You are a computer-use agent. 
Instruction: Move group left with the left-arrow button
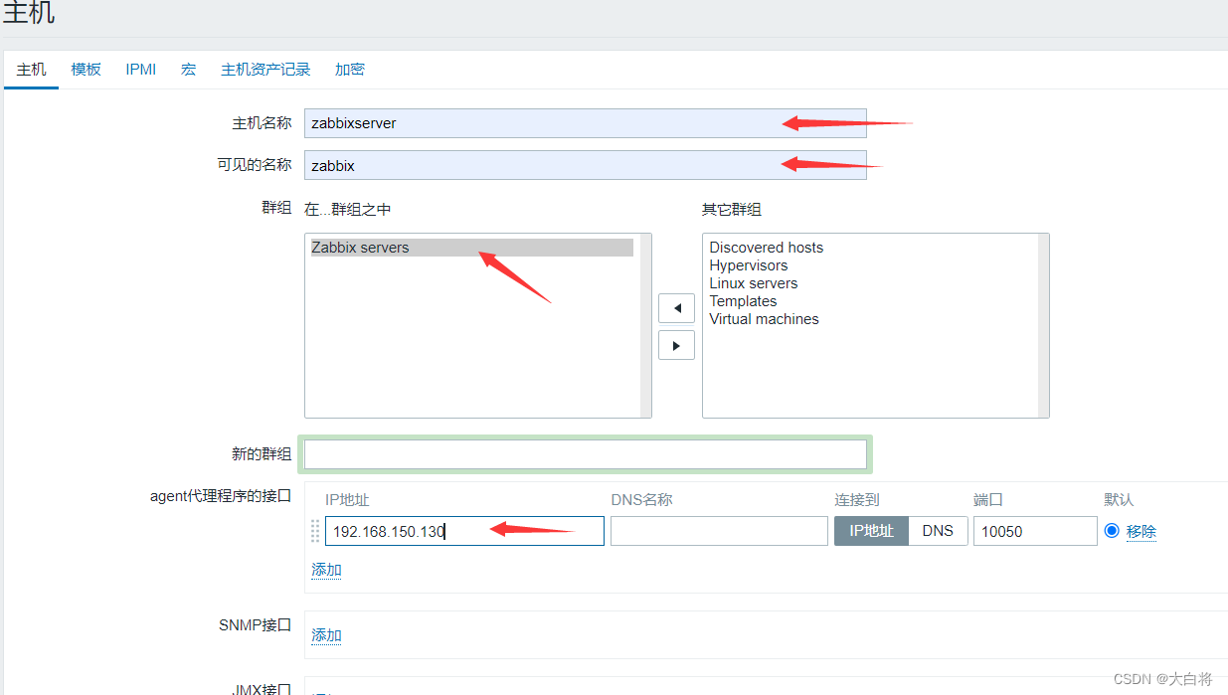point(676,308)
